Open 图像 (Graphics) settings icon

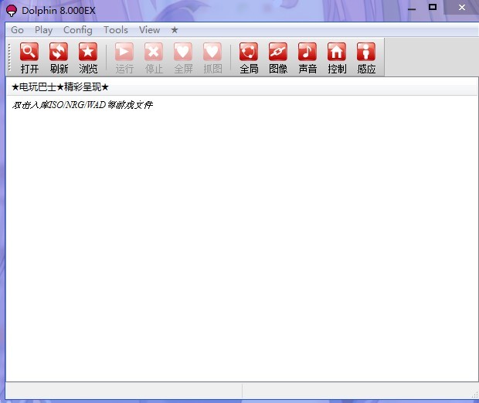pos(278,52)
